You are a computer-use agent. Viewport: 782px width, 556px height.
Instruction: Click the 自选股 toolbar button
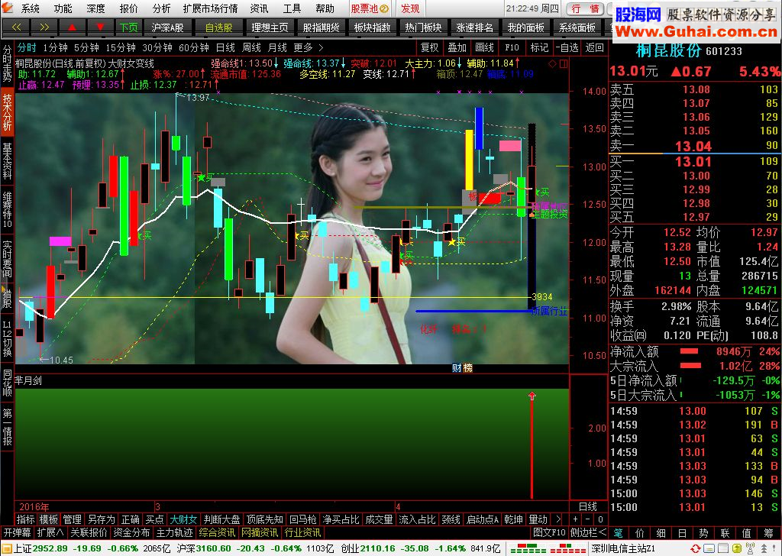tap(219, 27)
